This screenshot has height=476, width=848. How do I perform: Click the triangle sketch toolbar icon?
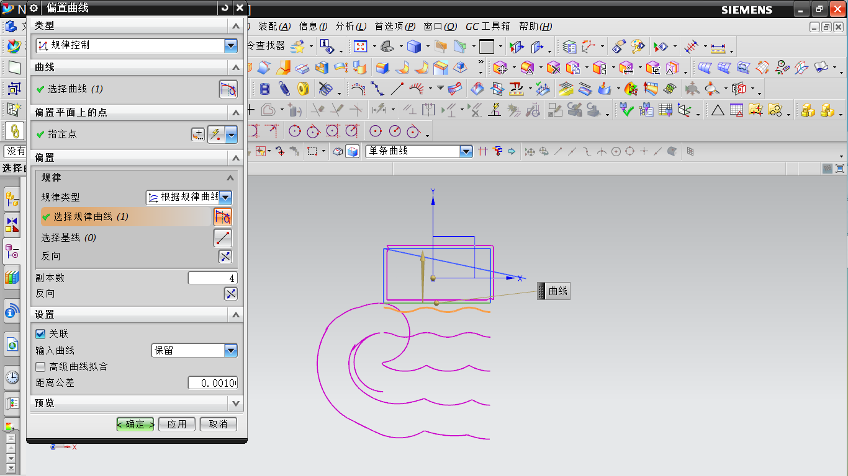[718, 110]
